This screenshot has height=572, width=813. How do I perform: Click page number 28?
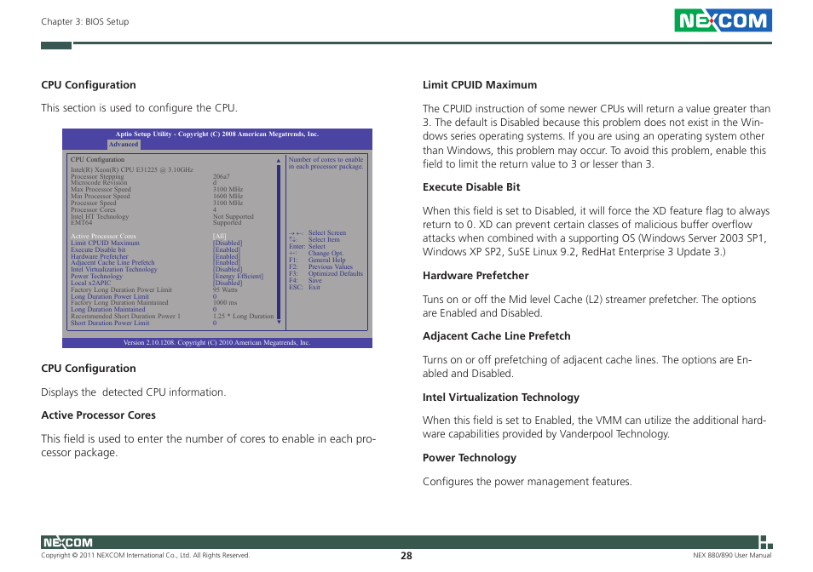[x=406, y=556]
